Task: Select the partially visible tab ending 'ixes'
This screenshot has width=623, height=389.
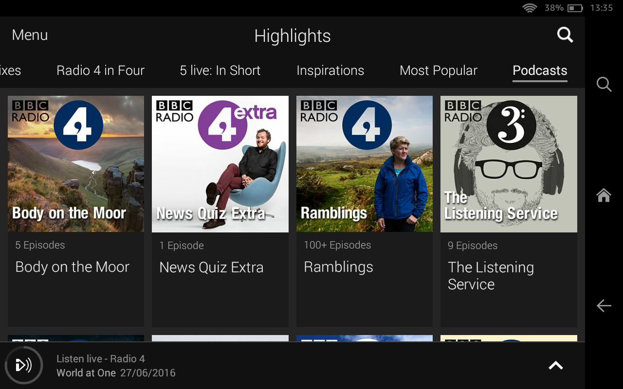Action: [10, 71]
